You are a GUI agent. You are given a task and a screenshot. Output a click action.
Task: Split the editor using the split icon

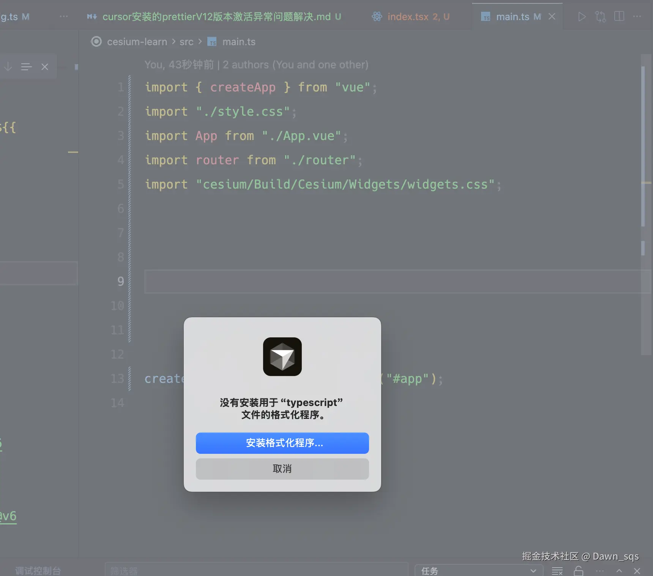pyautogui.click(x=619, y=16)
